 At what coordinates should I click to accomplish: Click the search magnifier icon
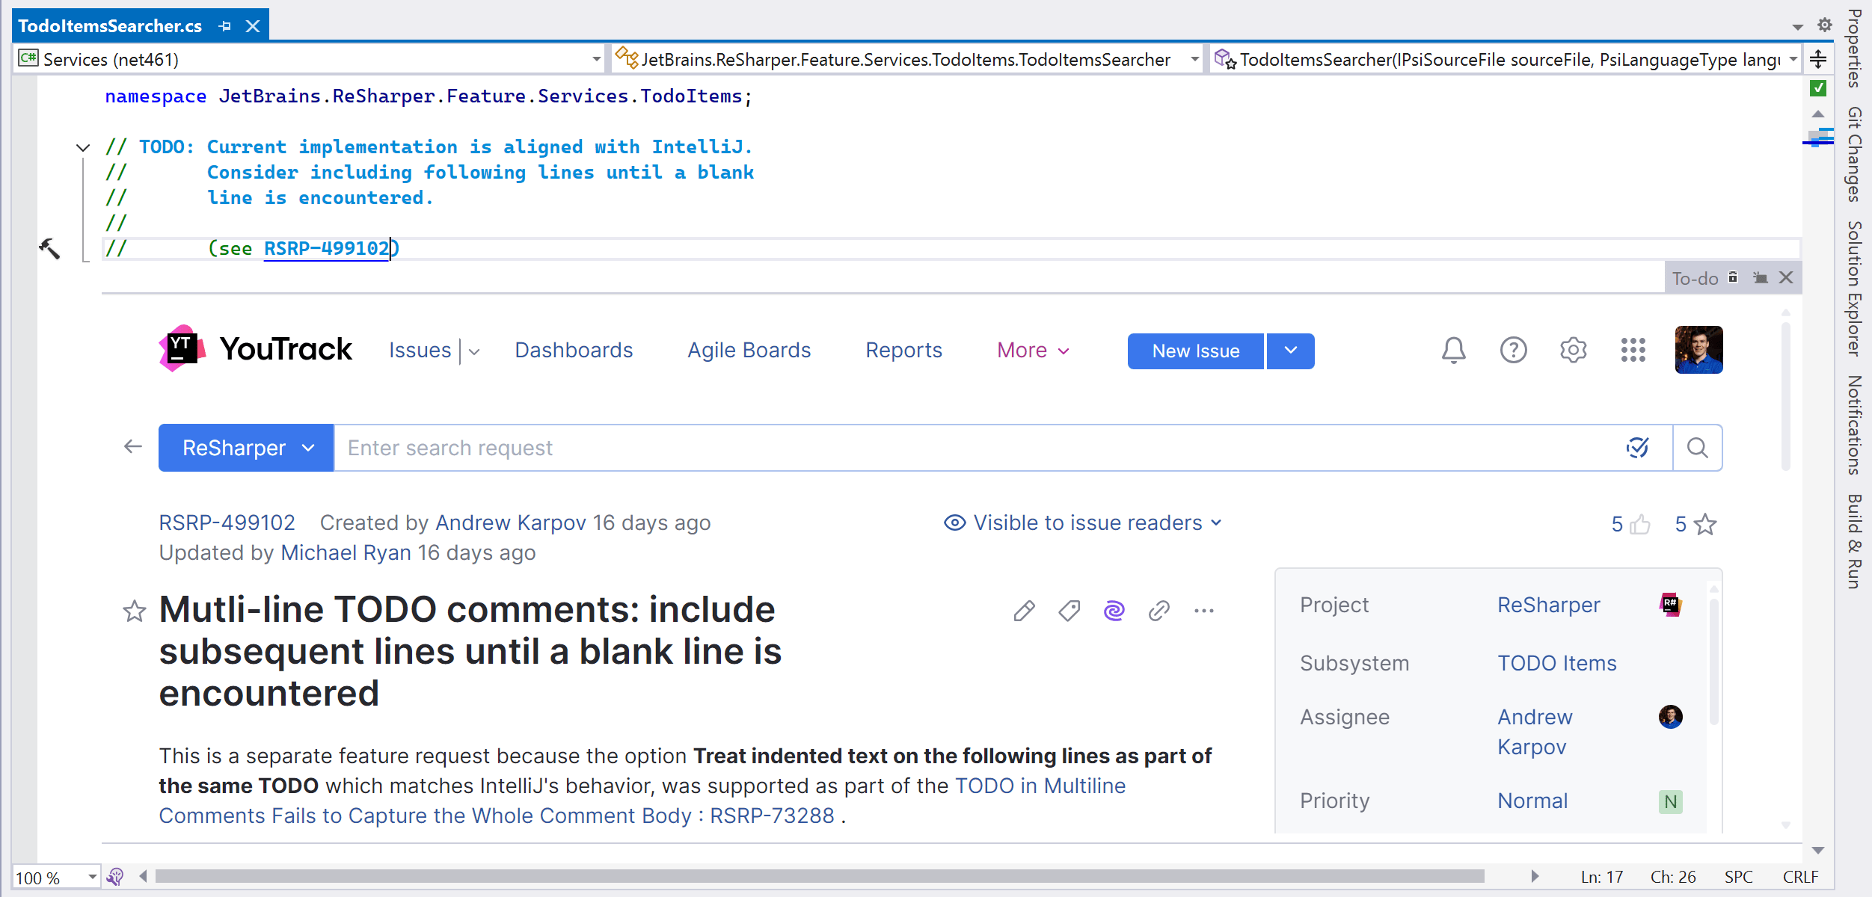(1697, 448)
